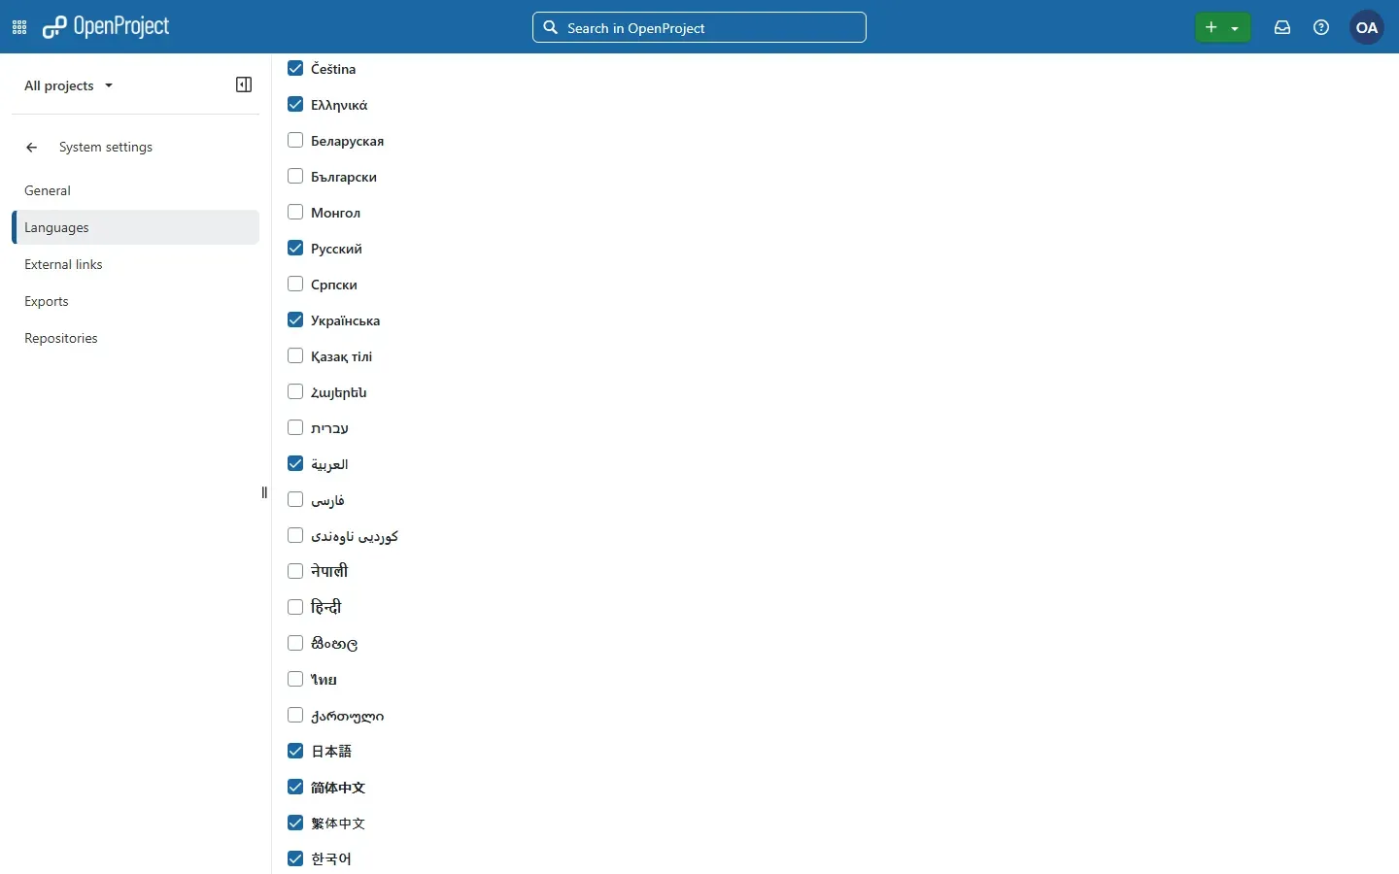Open the OA user avatar menu
The width and height of the screenshot is (1399, 874).
click(1368, 27)
